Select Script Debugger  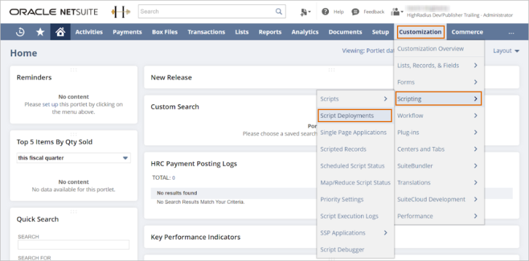tap(355, 249)
